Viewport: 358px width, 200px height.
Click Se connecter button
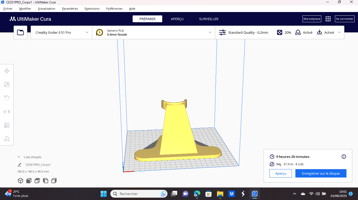click(345, 19)
